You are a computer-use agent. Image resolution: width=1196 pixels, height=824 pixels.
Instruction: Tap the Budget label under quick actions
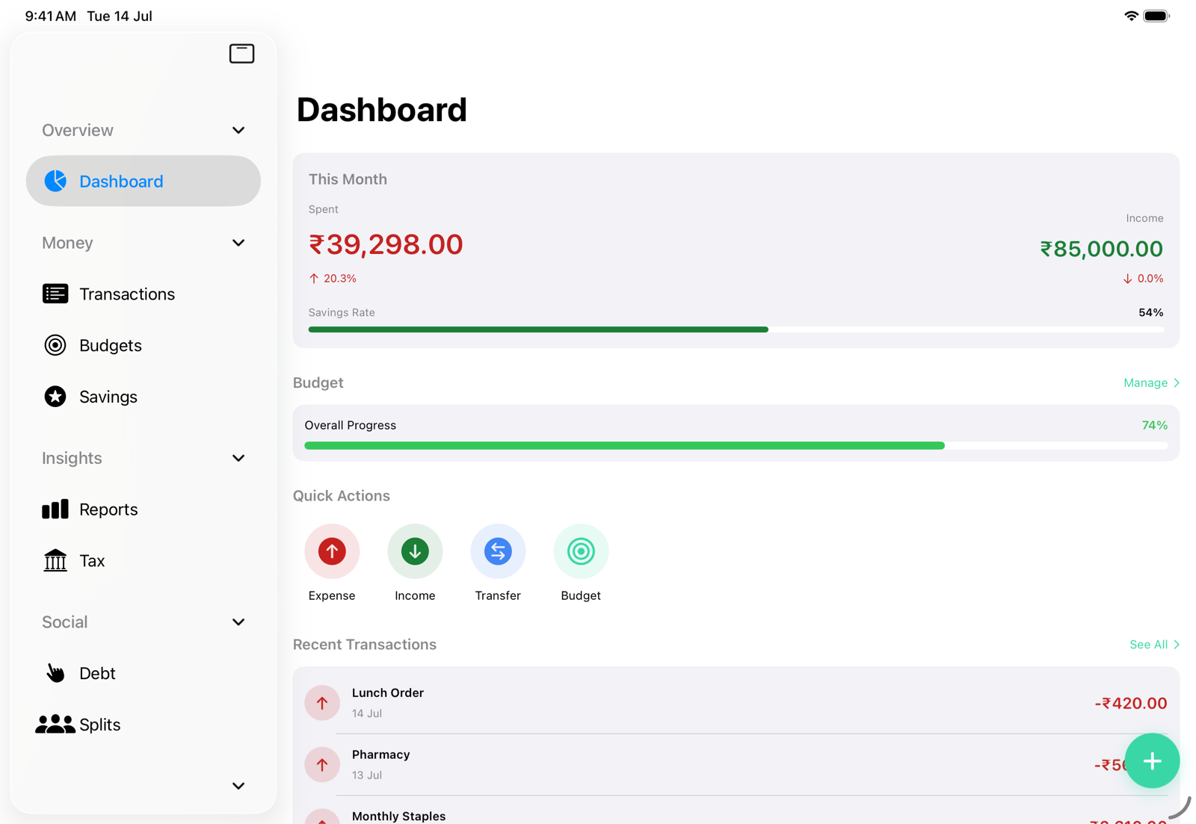click(x=581, y=595)
